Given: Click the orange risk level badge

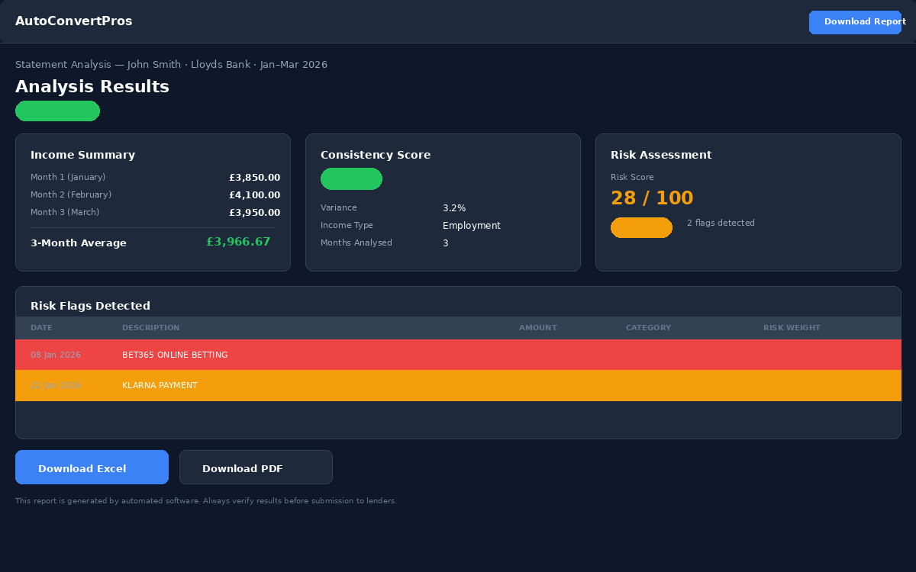Looking at the screenshot, I should point(641,228).
